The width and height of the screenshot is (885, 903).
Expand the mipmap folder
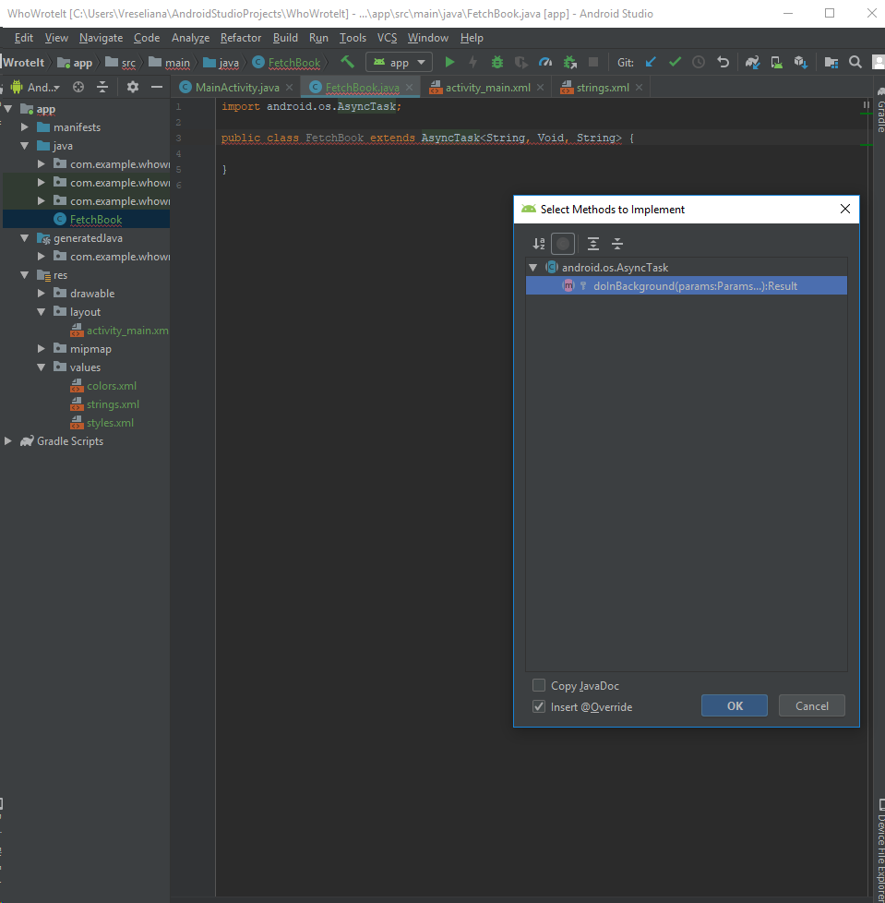(x=42, y=348)
